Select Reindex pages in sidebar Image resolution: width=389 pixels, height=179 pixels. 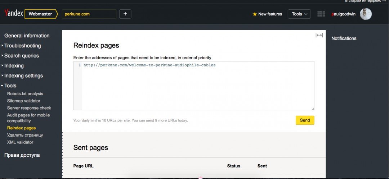(21, 128)
